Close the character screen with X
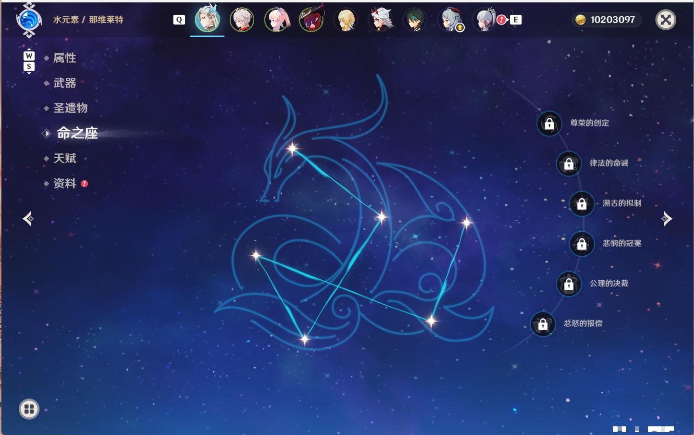The height and width of the screenshot is (435, 694). coord(666,20)
